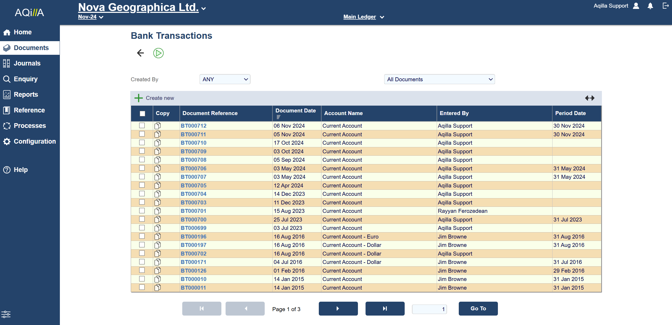The width and height of the screenshot is (672, 325).
Task: Click the page number input field
Action: click(x=429, y=309)
